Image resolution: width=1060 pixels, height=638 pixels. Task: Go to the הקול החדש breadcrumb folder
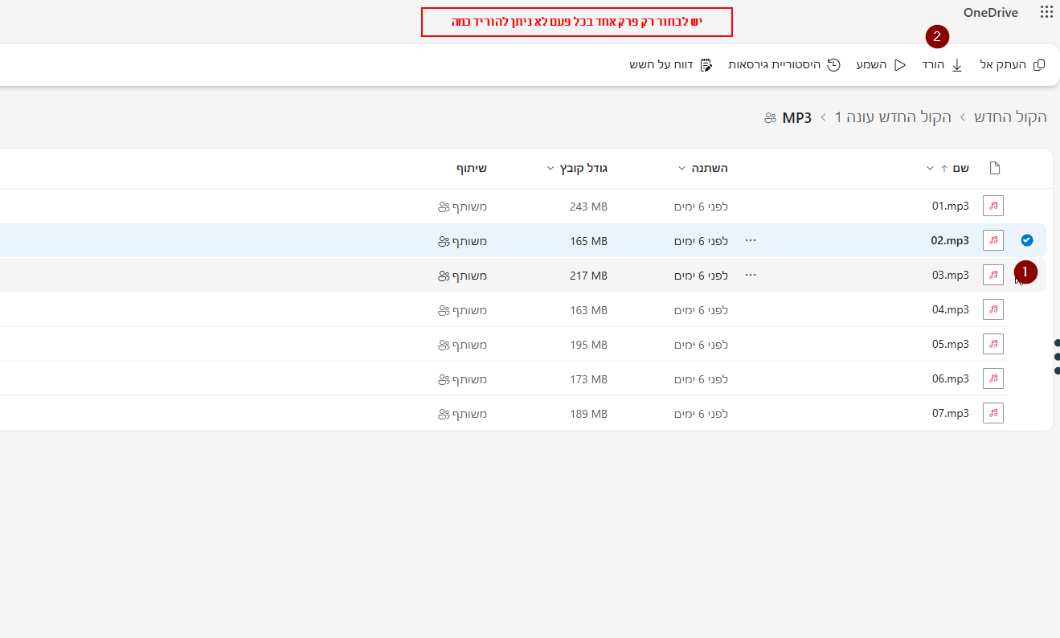click(x=1010, y=117)
